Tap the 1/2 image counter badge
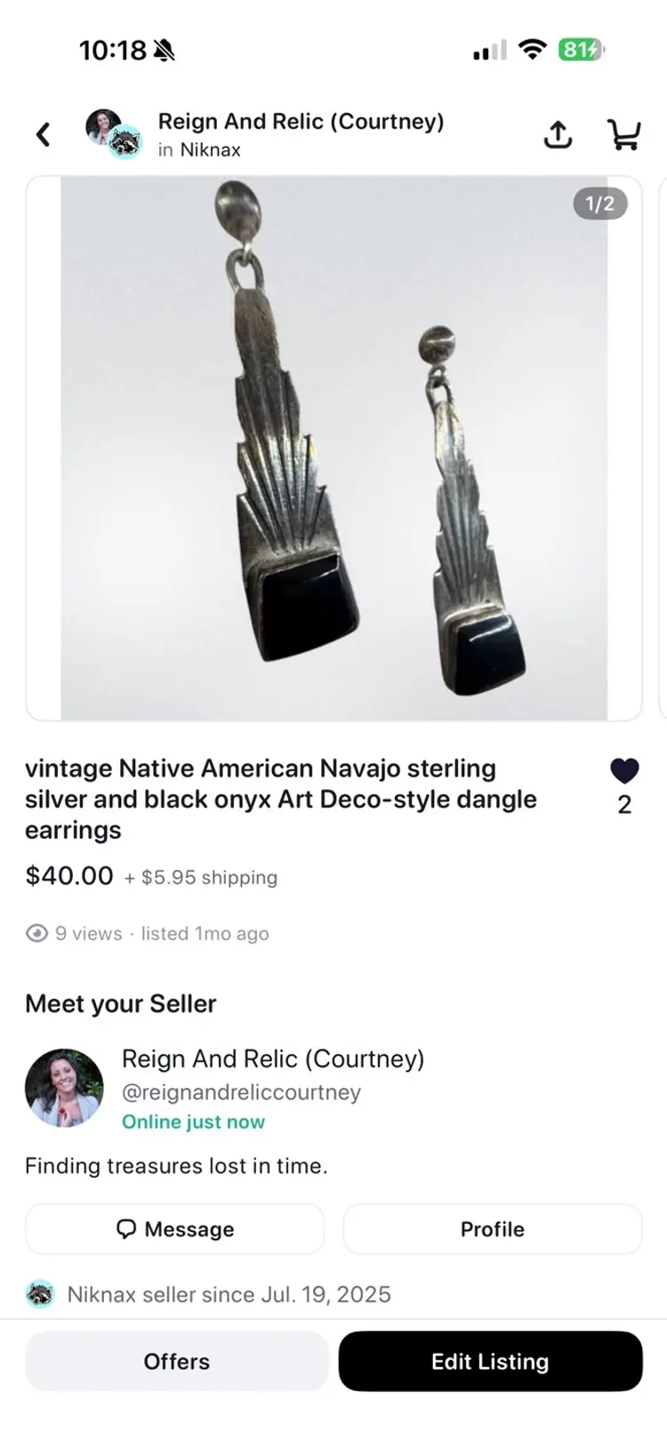Screen dimensions: 667x1449 tap(599, 204)
